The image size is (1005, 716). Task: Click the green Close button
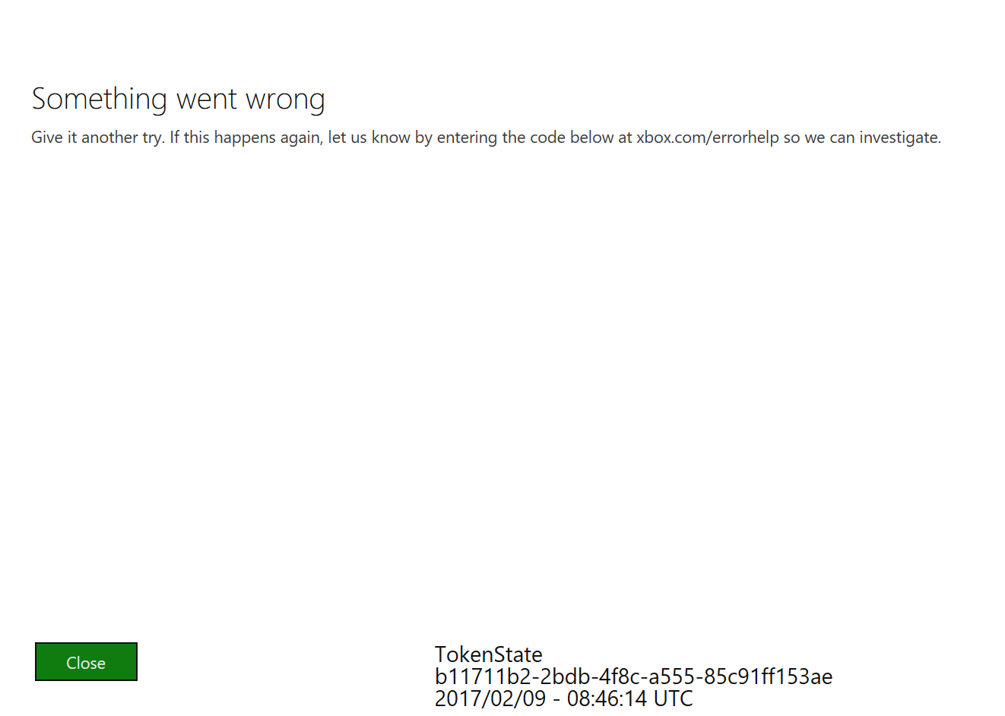(x=86, y=662)
